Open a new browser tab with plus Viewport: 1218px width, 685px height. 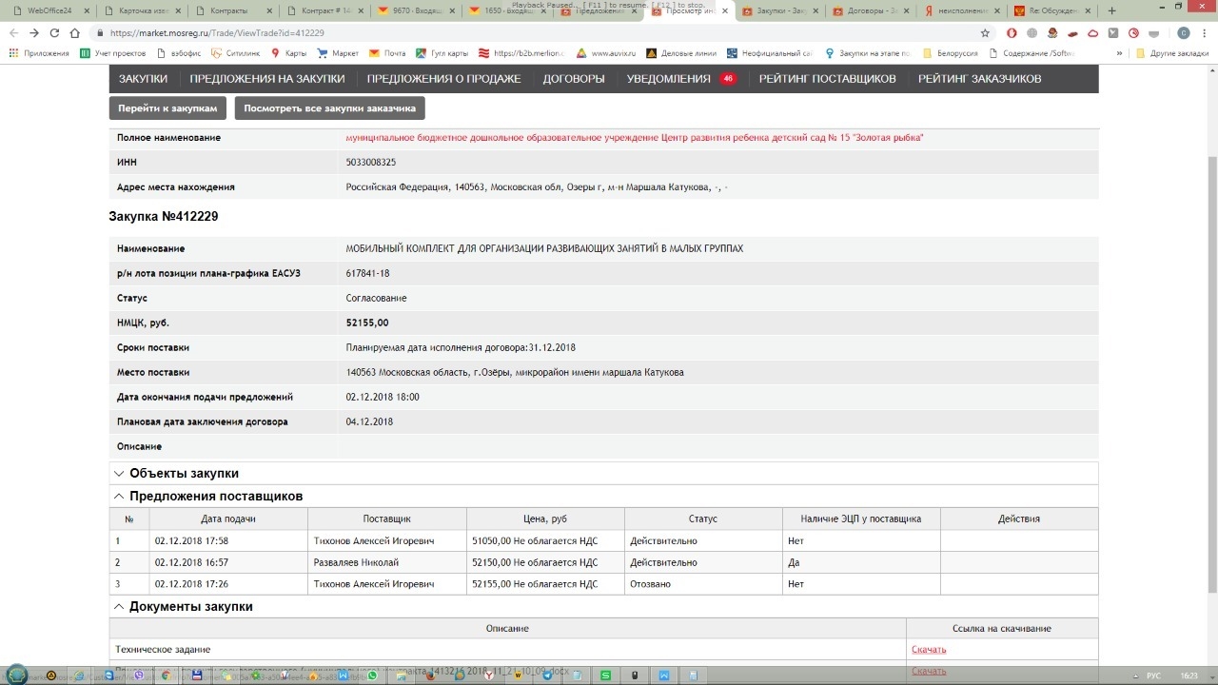tap(1112, 11)
